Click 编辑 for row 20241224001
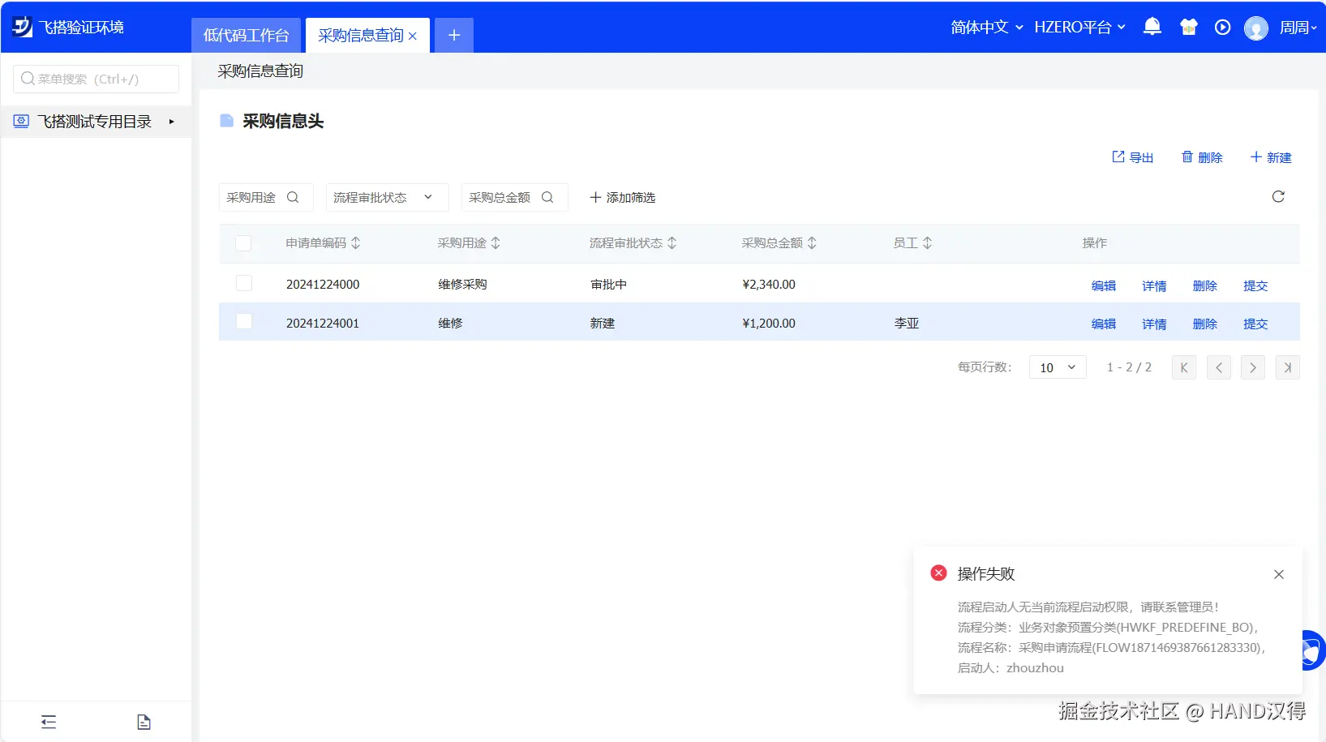This screenshot has width=1326, height=742. click(x=1104, y=324)
